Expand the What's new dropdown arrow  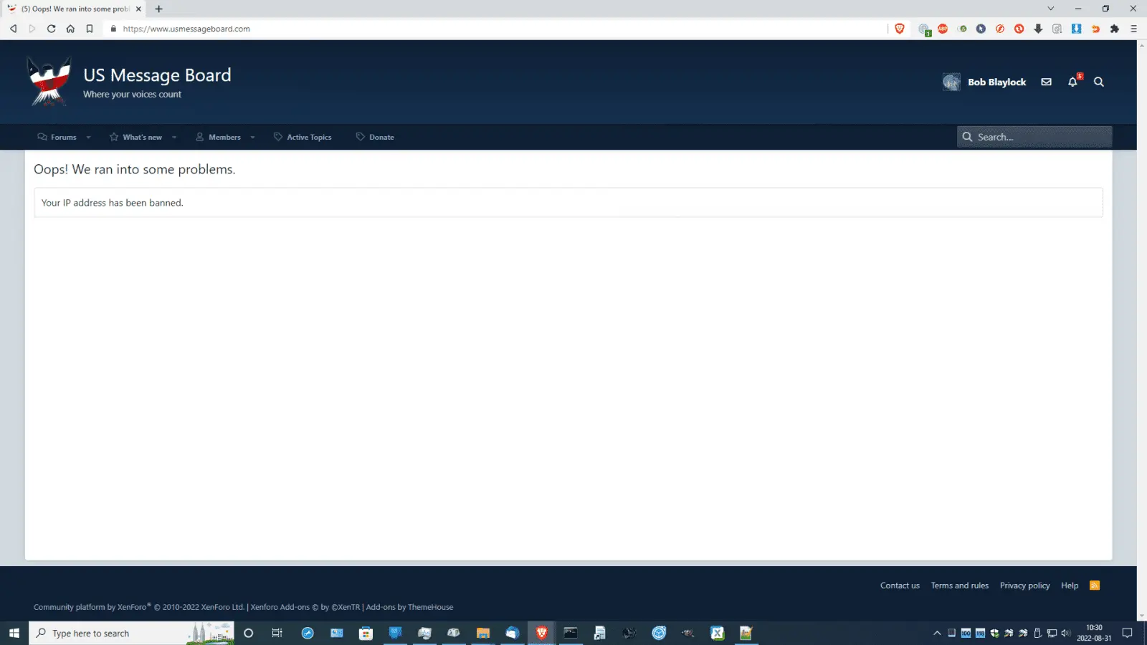173,137
